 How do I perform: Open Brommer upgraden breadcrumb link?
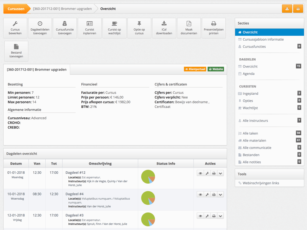tap(62, 9)
